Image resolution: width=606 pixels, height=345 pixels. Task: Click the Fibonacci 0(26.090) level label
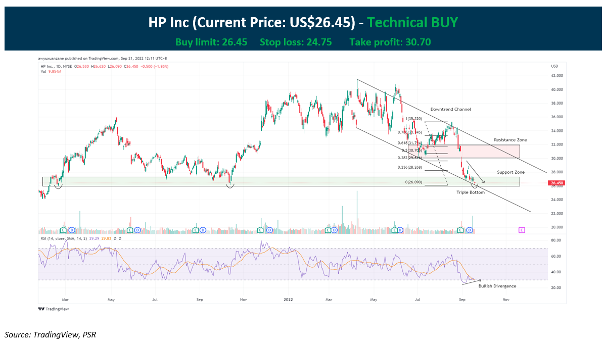[x=413, y=182]
